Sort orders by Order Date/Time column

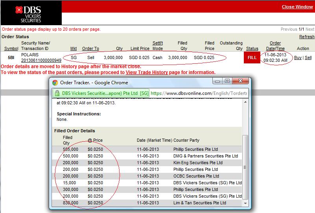click(x=275, y=46)
